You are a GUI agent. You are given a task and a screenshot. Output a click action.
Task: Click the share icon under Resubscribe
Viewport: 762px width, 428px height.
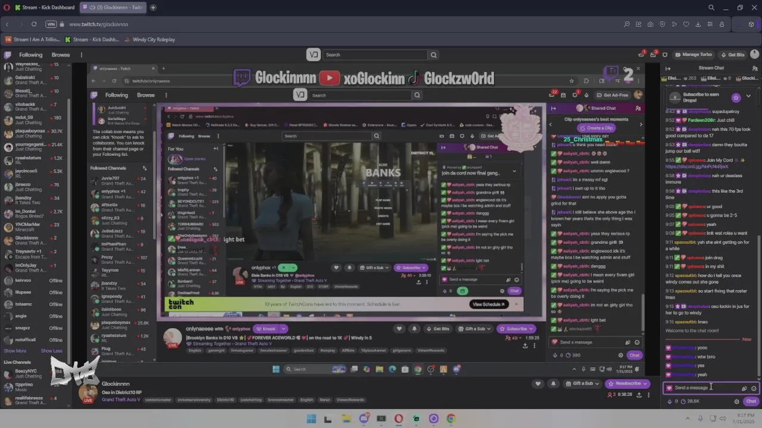pos(639,395)
